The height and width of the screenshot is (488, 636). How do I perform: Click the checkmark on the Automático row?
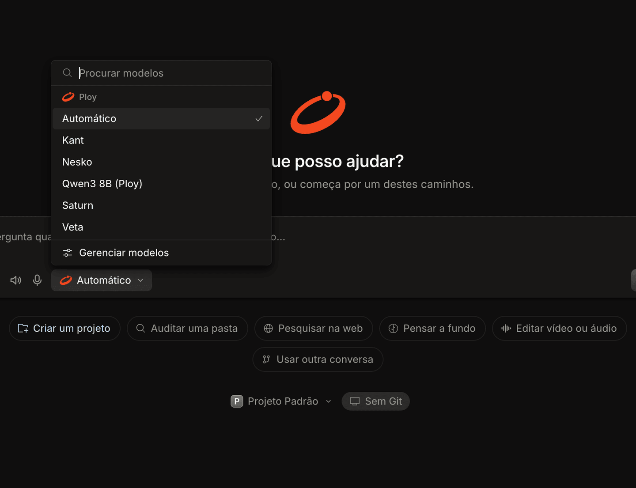259,118
